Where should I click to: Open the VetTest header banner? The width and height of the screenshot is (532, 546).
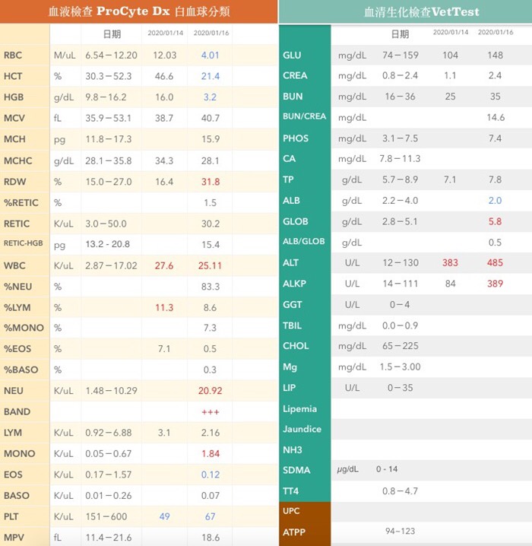(x=405, y=12)
